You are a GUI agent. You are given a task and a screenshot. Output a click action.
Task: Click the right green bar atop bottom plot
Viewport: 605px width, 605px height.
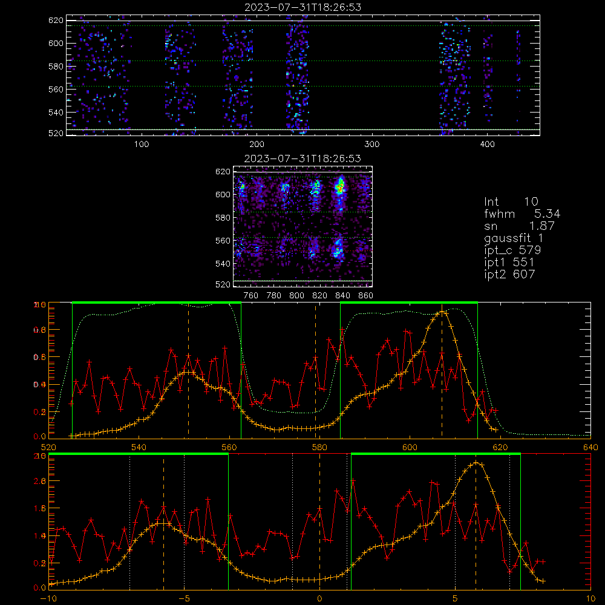coord(436,454)
